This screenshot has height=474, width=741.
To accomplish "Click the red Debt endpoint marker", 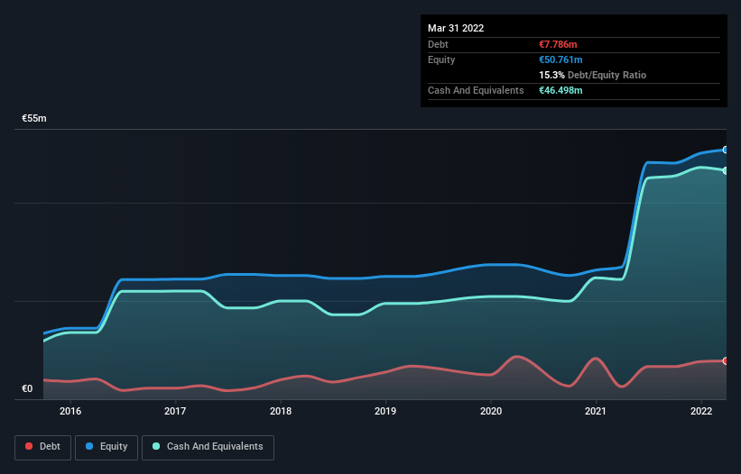I will (x=726, y=360).
